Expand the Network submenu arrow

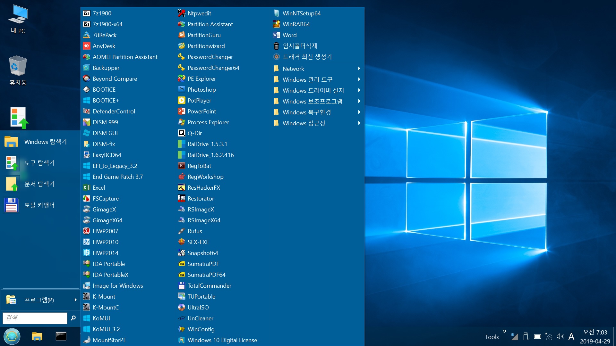pyautogui.click(x=359, y=69)
